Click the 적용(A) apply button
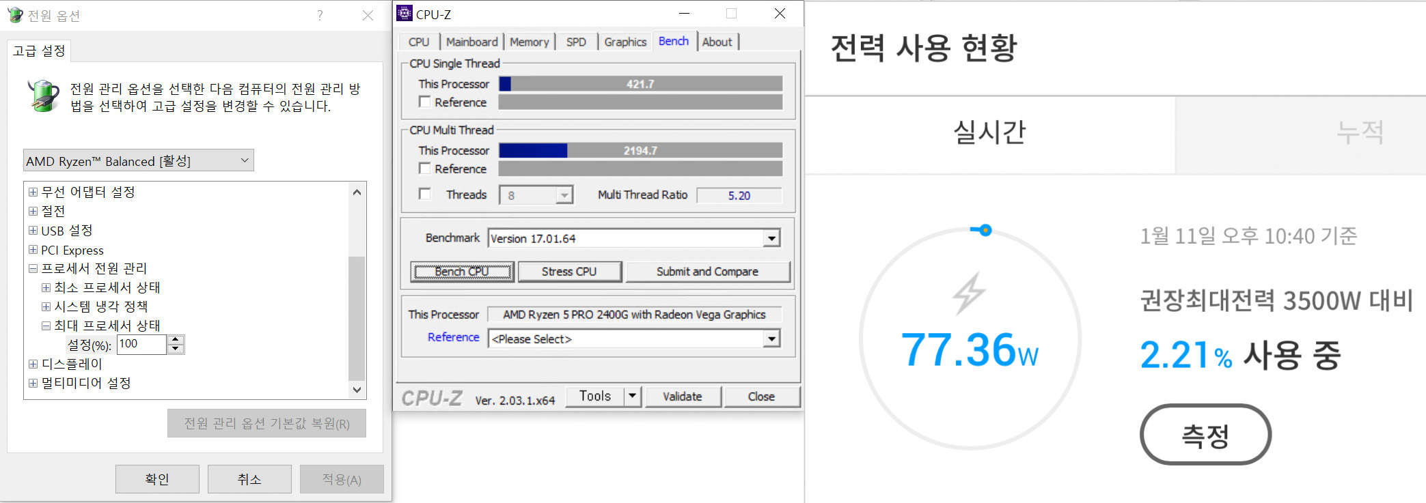This screenshot has height=503, width=1426. [x=342, y=479]
